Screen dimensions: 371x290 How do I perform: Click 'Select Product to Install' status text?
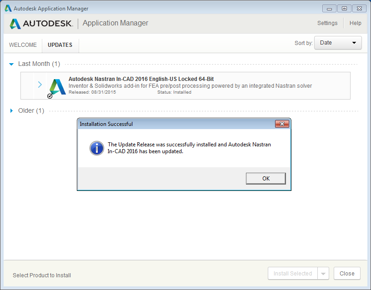[x=42, y=275]
